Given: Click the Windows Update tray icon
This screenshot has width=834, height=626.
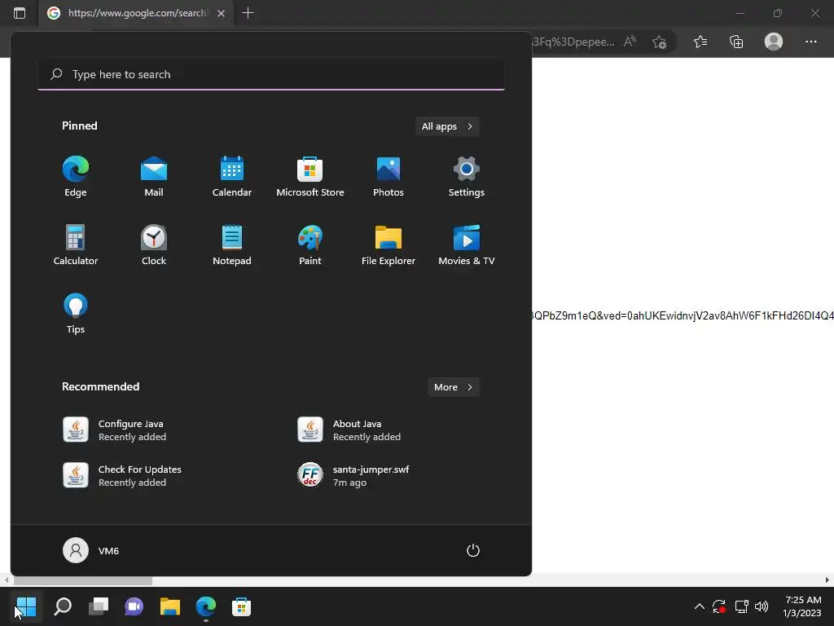Looking at the screenshot, I should [719, 606].
